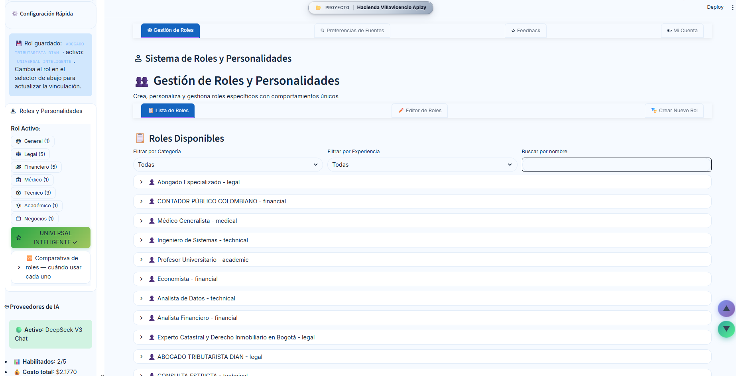Image resolution: width=736 pixels, height=376 pixels.
Task: Select the Lista de Roles tab
Action: pos(168,111)
